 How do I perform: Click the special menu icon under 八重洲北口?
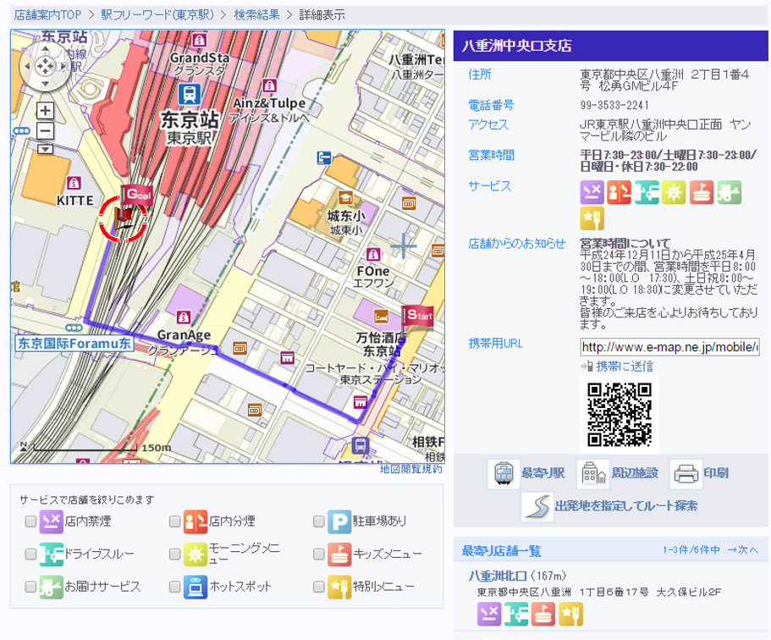tap(571, 614)
